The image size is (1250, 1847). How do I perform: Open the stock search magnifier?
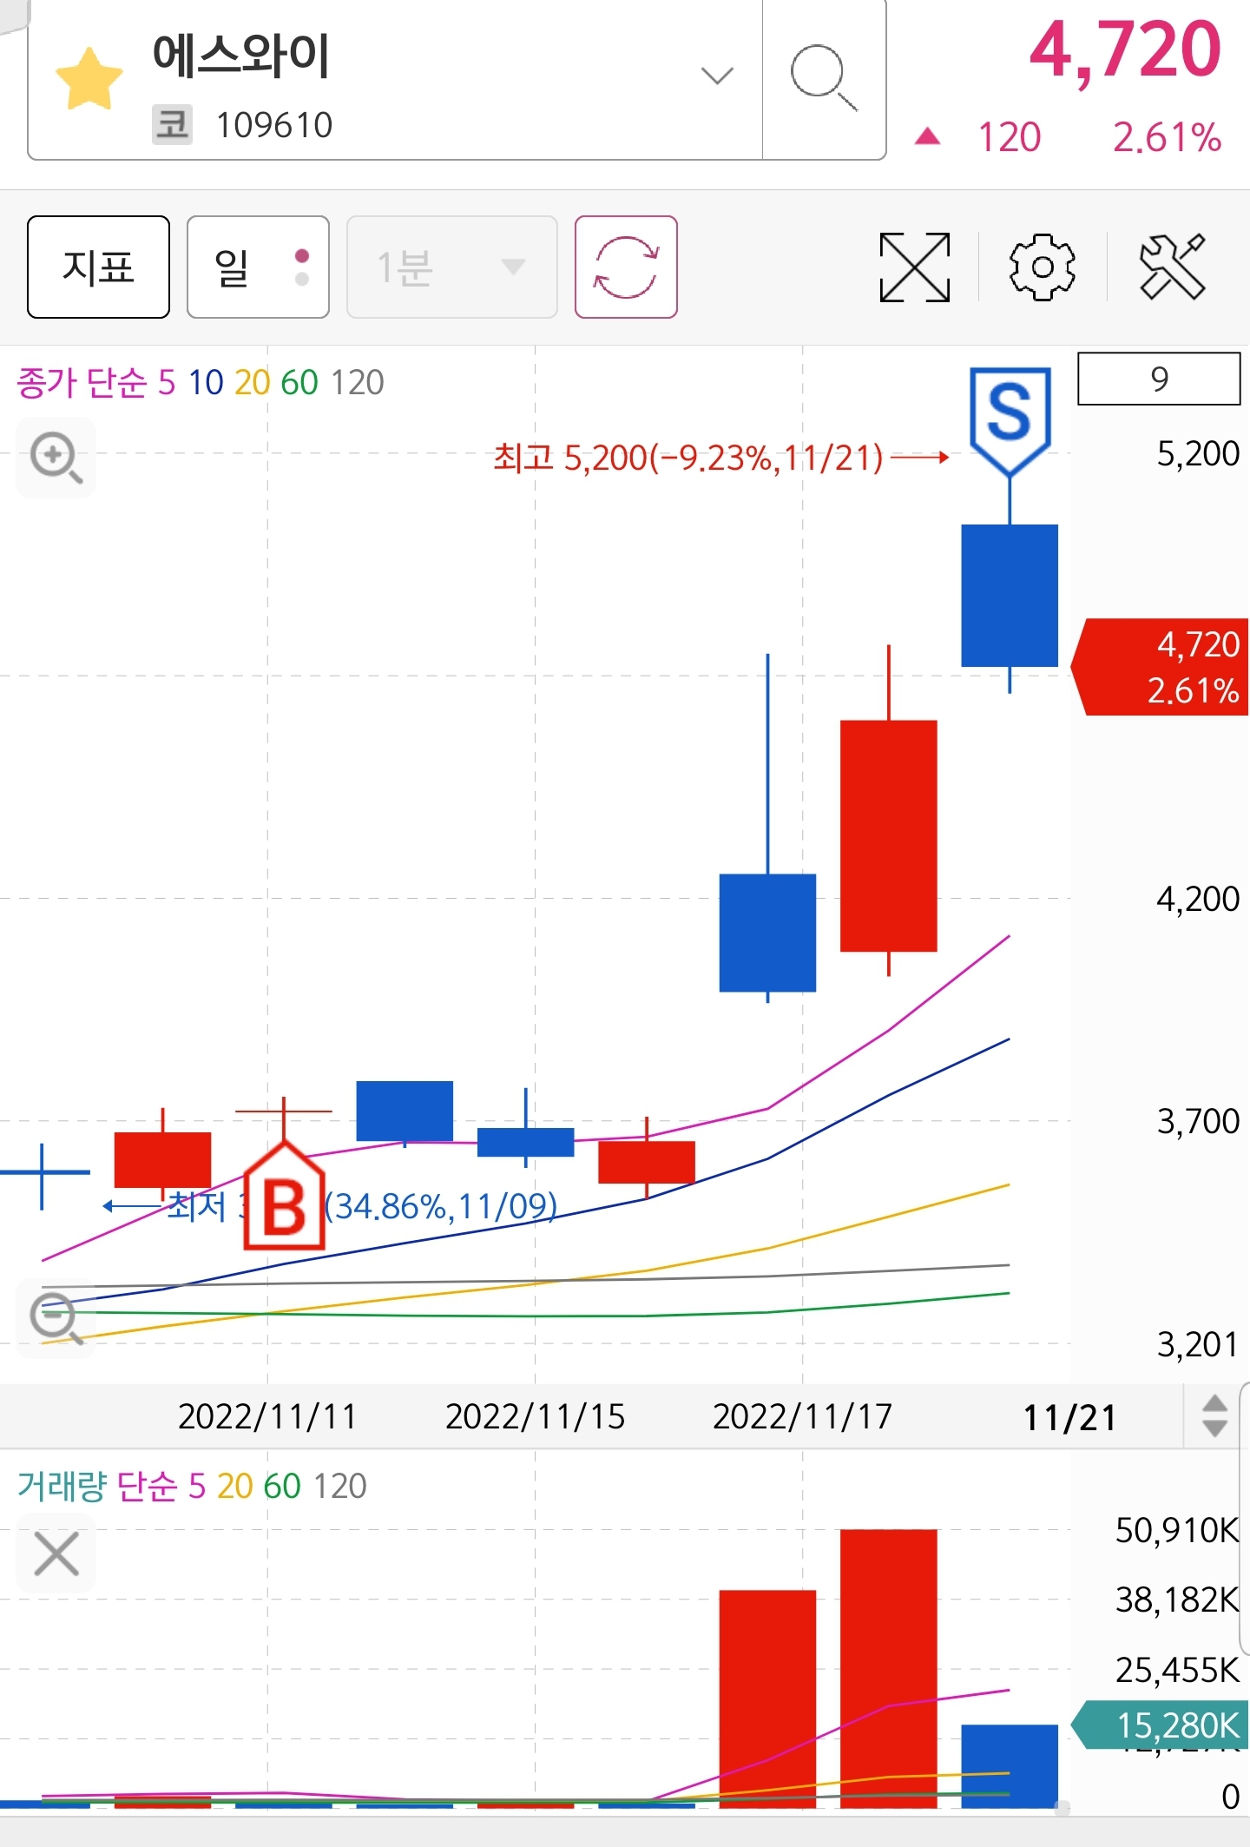tap(824, 78)
